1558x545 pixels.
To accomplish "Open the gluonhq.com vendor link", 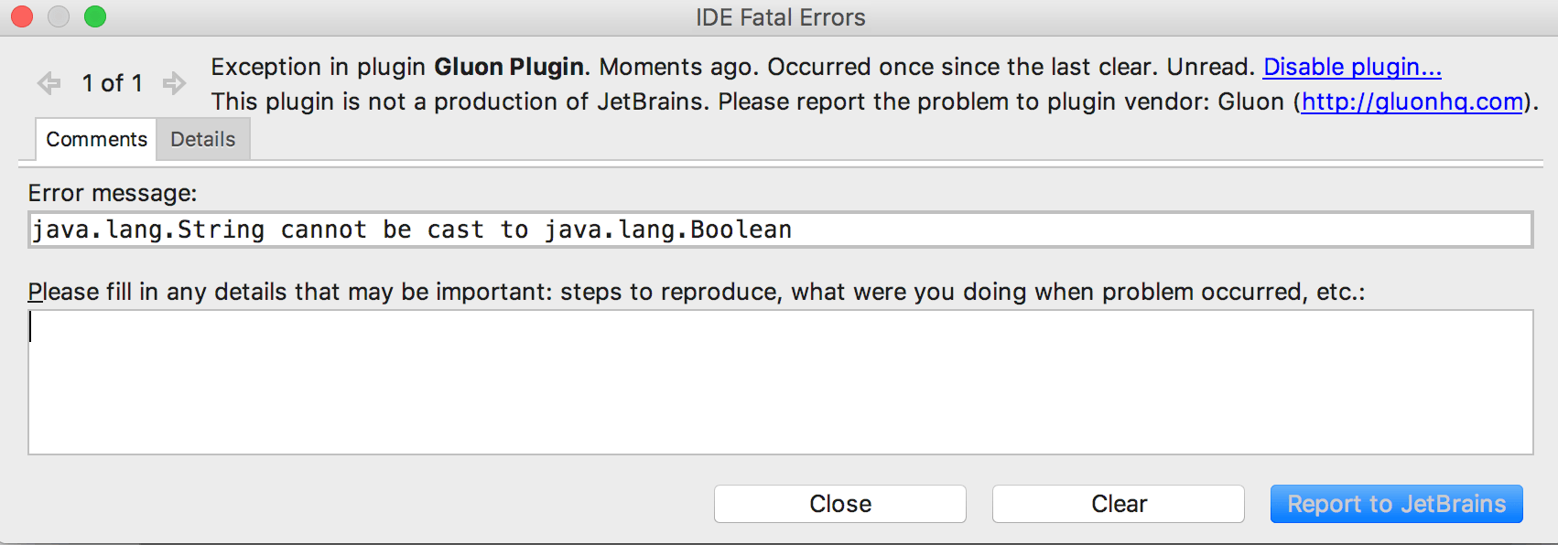I will pos(1412,102).
